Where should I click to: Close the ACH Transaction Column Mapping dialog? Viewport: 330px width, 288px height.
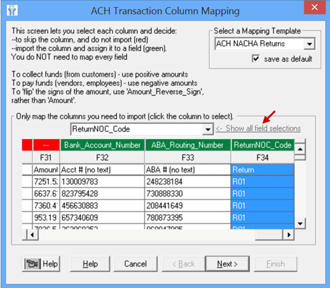pos(314,8)
